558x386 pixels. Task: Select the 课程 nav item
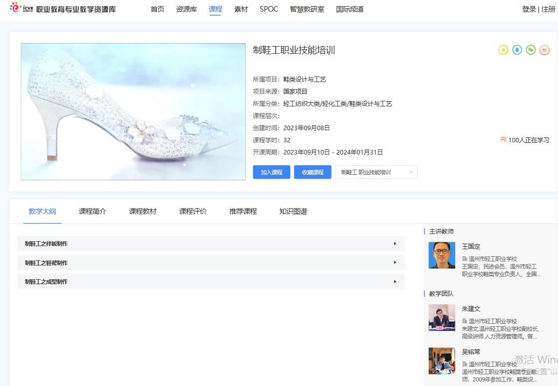coord(215,9)
